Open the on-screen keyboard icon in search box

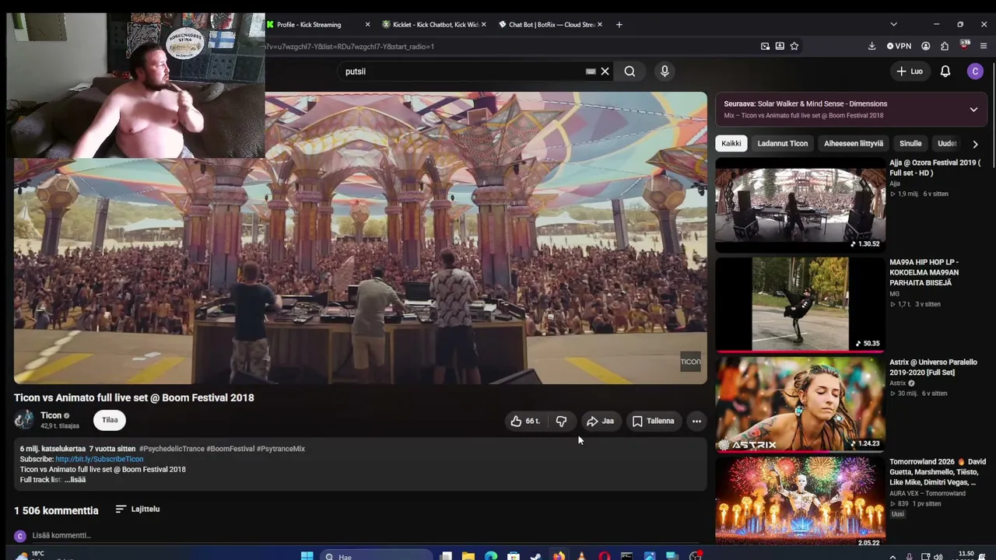tap(591, 72)
